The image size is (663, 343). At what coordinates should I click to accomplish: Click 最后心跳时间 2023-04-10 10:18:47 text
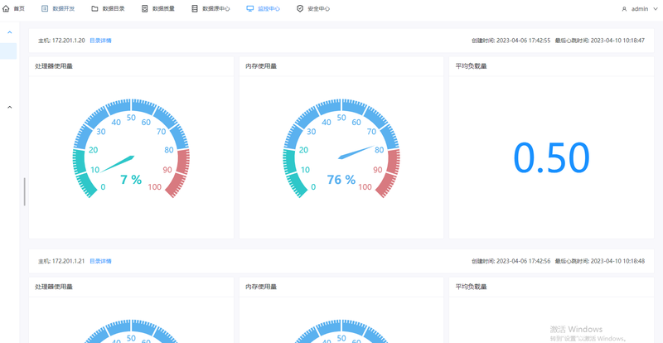pyautogui.click(x=599, y=41)
